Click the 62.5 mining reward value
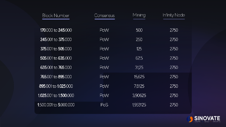 (x=139, y=58)
